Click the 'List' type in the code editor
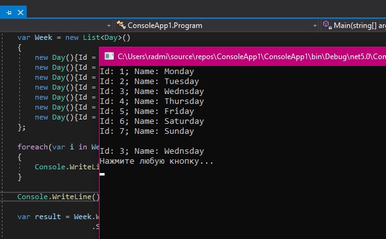386x239 pixels. (x=91, y=37)
